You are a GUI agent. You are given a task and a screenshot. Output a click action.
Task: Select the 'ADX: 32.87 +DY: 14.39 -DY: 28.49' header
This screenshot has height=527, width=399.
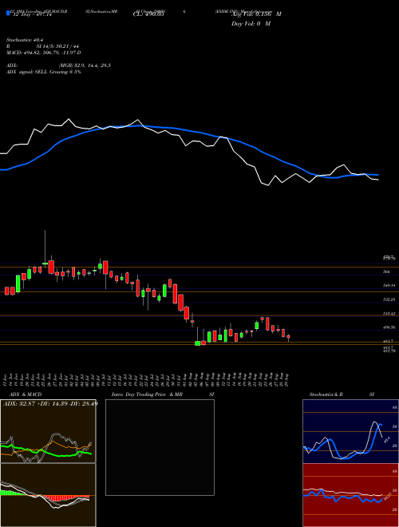pyautogui.click(x=50, y=403)
